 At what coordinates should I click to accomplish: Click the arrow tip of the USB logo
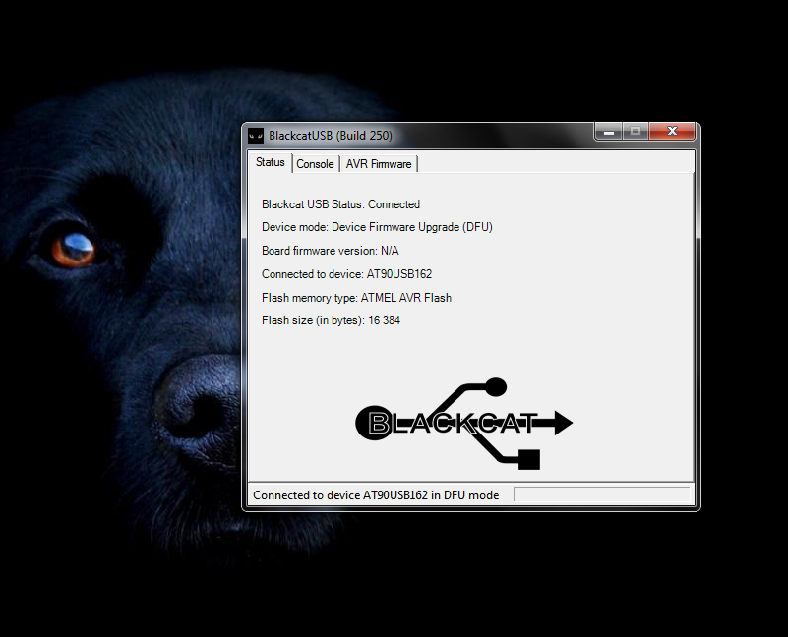click(562, 424)
